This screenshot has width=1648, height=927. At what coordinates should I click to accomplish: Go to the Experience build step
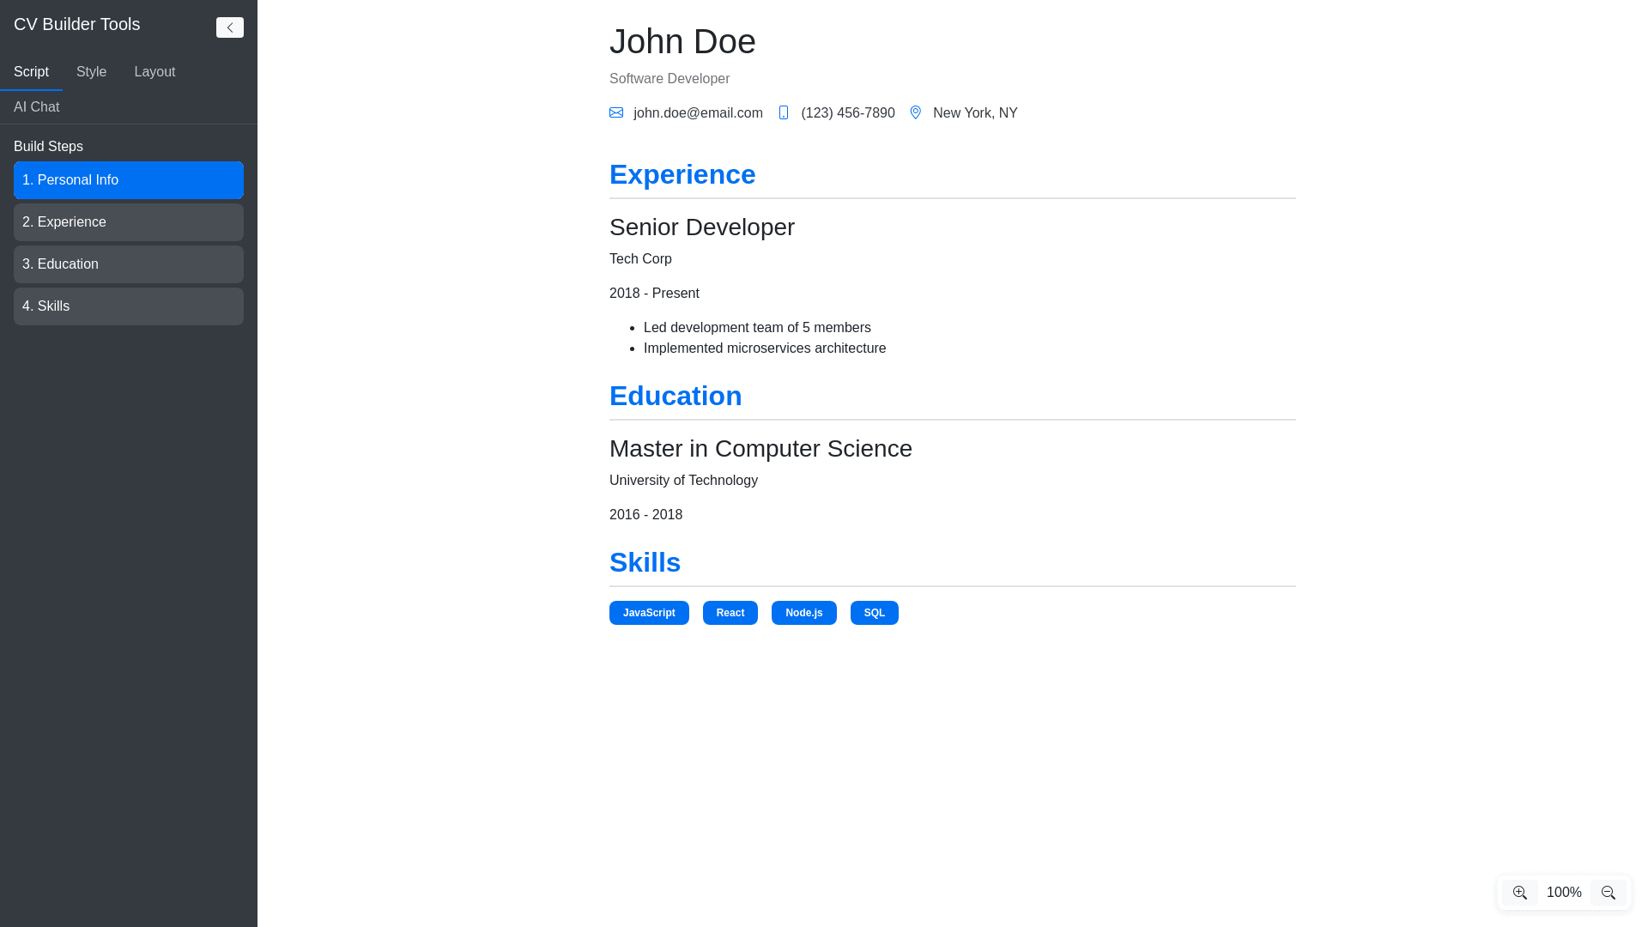[x=129, y=222]
